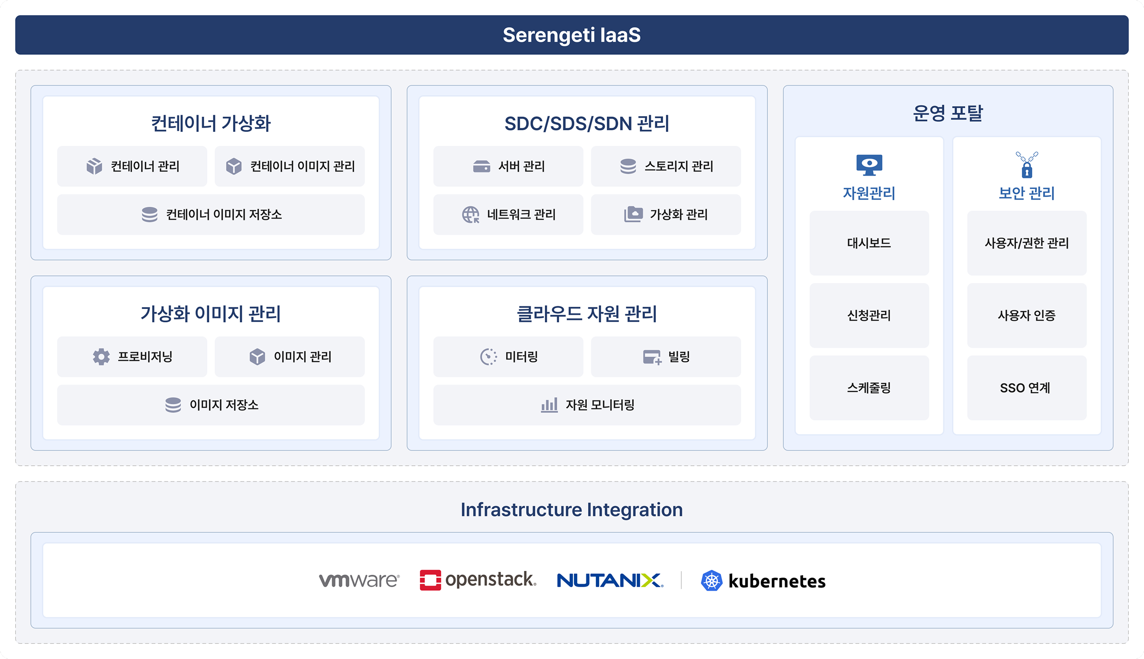Screen dimensions: 1144x659
Task: Select the 신청관리 tile
Action: point(869,315)
